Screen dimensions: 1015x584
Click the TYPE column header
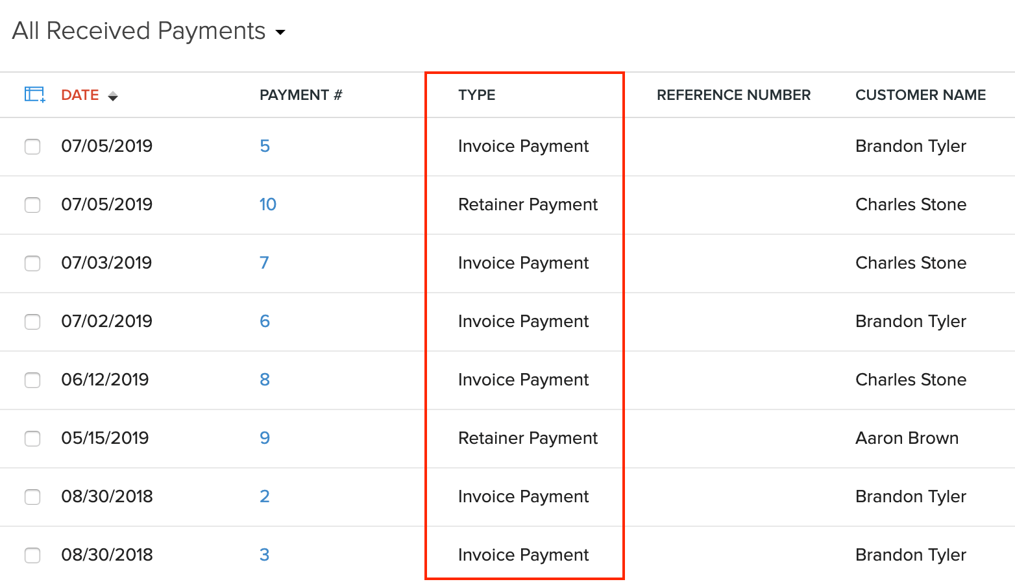476,95
